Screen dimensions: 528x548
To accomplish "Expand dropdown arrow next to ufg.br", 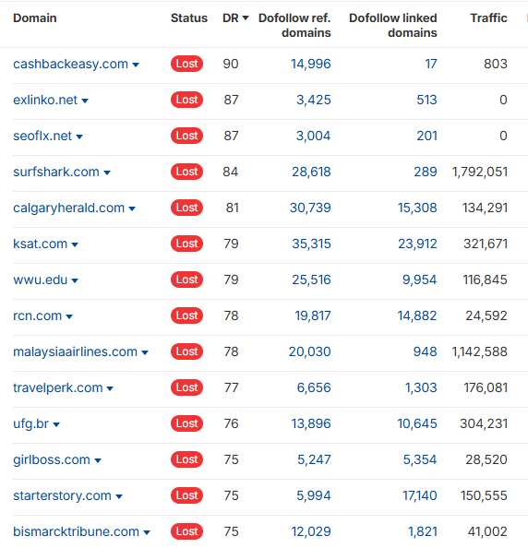I will click(56, 425).
